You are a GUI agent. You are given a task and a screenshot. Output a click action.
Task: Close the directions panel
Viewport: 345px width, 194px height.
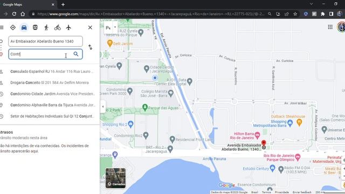90,27
